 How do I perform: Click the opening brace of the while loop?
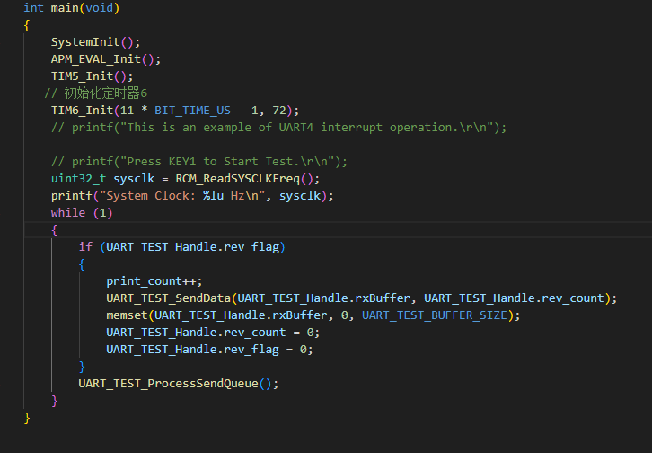pyautogui.click(x=54, y=230)
